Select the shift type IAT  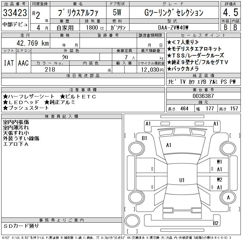click(9, 63)
